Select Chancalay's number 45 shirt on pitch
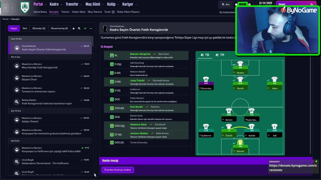Image resolution: width=321 pixels, height=180 pixels. click(206, 79)
